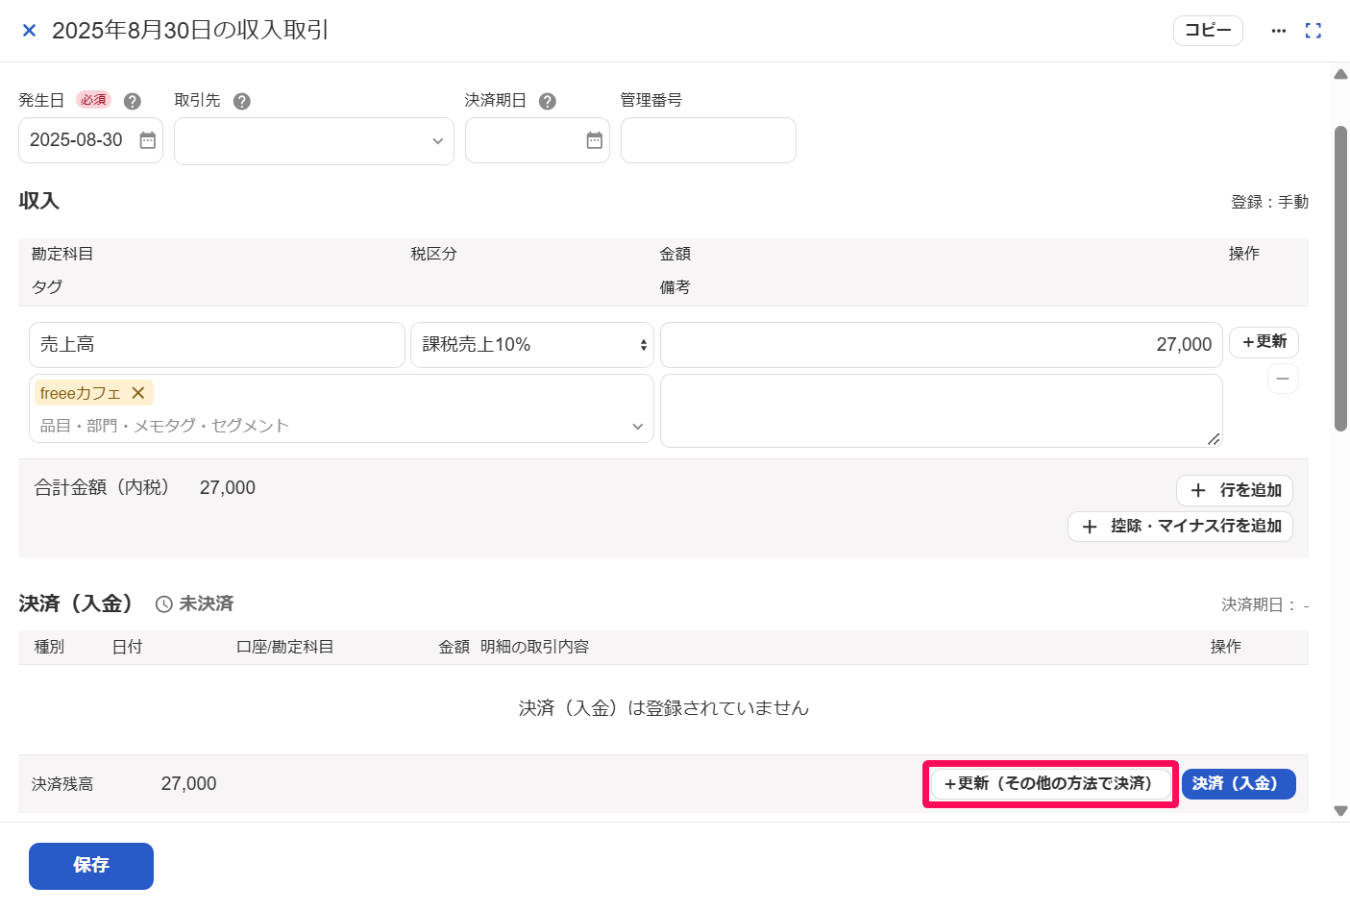Viewport: 1350px width, 911px height.
Task: Show help for 発生日 field
Action: [x=133, y=101]
